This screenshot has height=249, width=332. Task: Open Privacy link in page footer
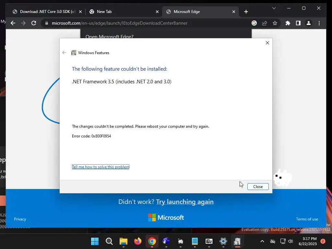20,219
